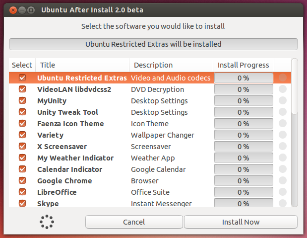Untick the Skype checkbox
The height and width of the screenshot is (238, 307).
pos(22,203)
